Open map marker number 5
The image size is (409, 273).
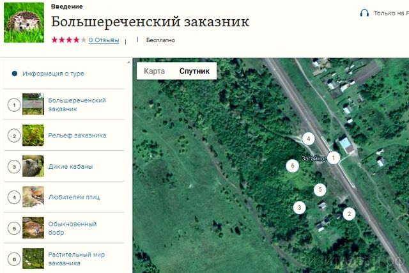[x=320, y=190]
